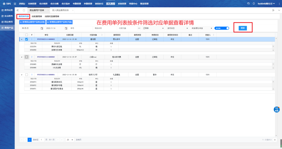Open the 未发/部分未发 status dropdown
The width and height of the screenshot is (282, 149).
[201, 28]
